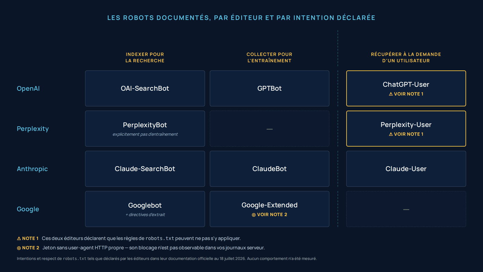Click the warning icon under ChatGPT-User
The width and height of the screenshot is (483, 272).
(391, 94)
